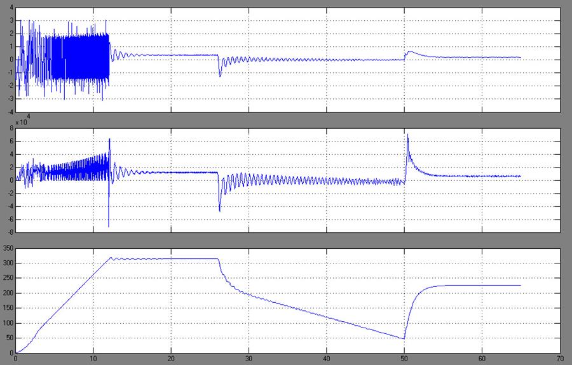Select the top plot's small bump after time 50

[x=411, y=52]
